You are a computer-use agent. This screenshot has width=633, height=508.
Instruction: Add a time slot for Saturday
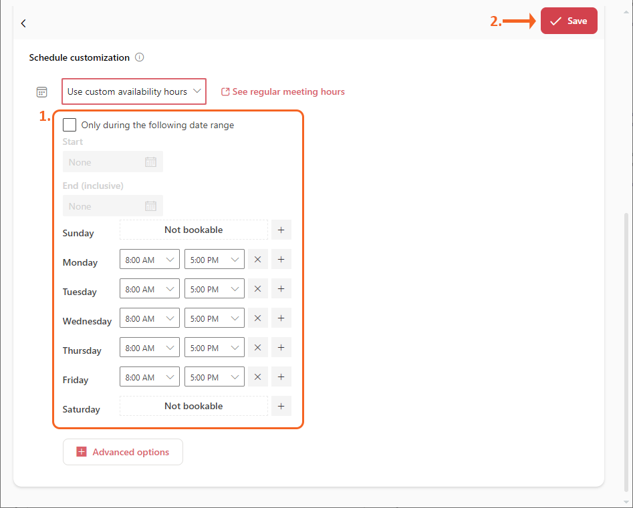[x=281, y=406]
